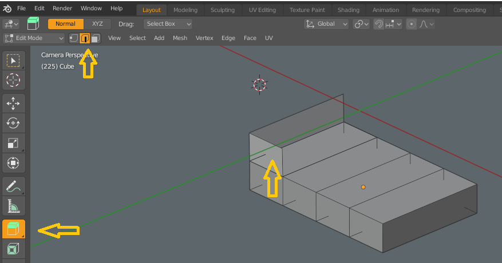
Task: Click the '(225) Cube' viewport text
Action: pyautogui.click(x=58, y=66)
